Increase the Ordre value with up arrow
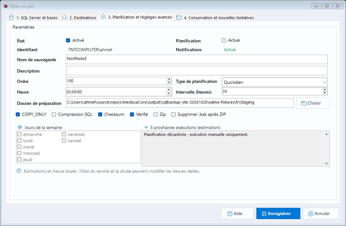The height and width of the screenshot is (226, 346). 169,79
